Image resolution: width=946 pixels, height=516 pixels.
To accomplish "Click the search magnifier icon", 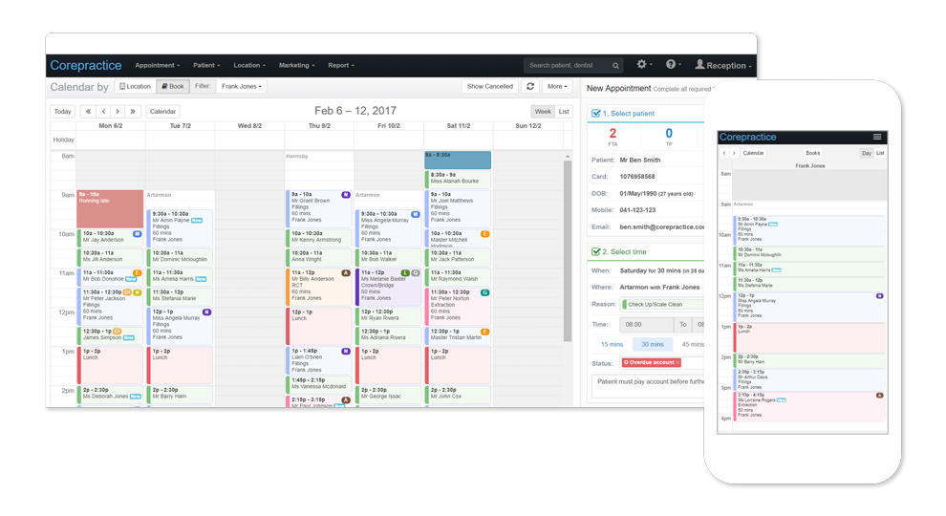I will [615, 66].
